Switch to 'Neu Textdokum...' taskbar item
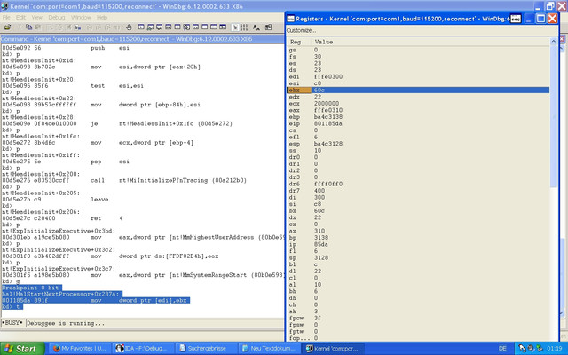Image resolution: width=568 pixels, height=355 pixels. (x=270, y=349)
